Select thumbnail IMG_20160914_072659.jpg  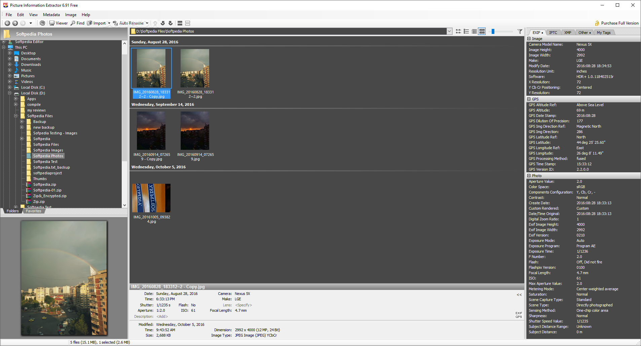click(x=195, y=136)
